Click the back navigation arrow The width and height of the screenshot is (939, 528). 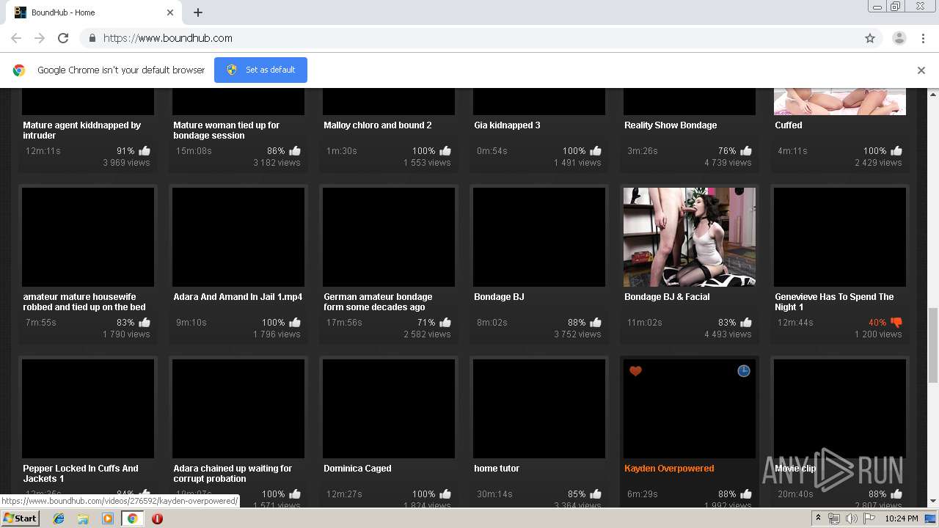[16, 38]
